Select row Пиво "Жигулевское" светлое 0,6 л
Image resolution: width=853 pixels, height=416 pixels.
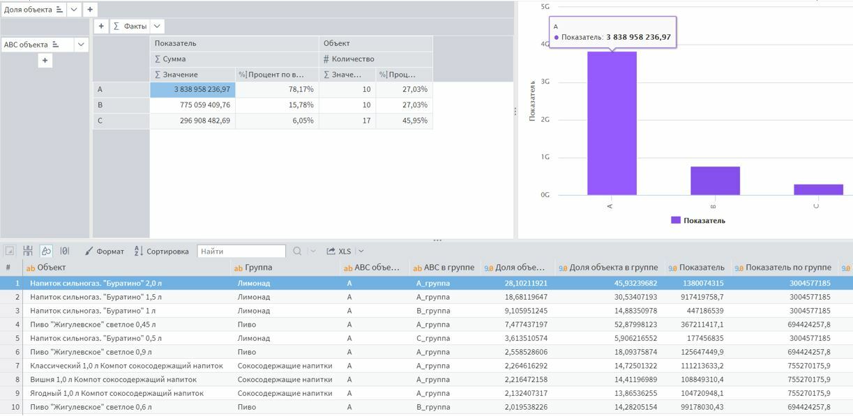coord(426,407)
